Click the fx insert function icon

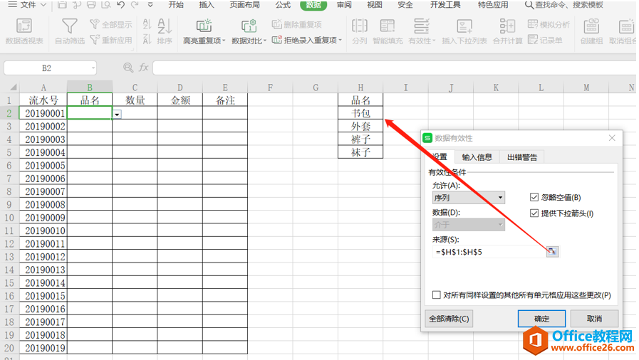[x=143, y=68]
